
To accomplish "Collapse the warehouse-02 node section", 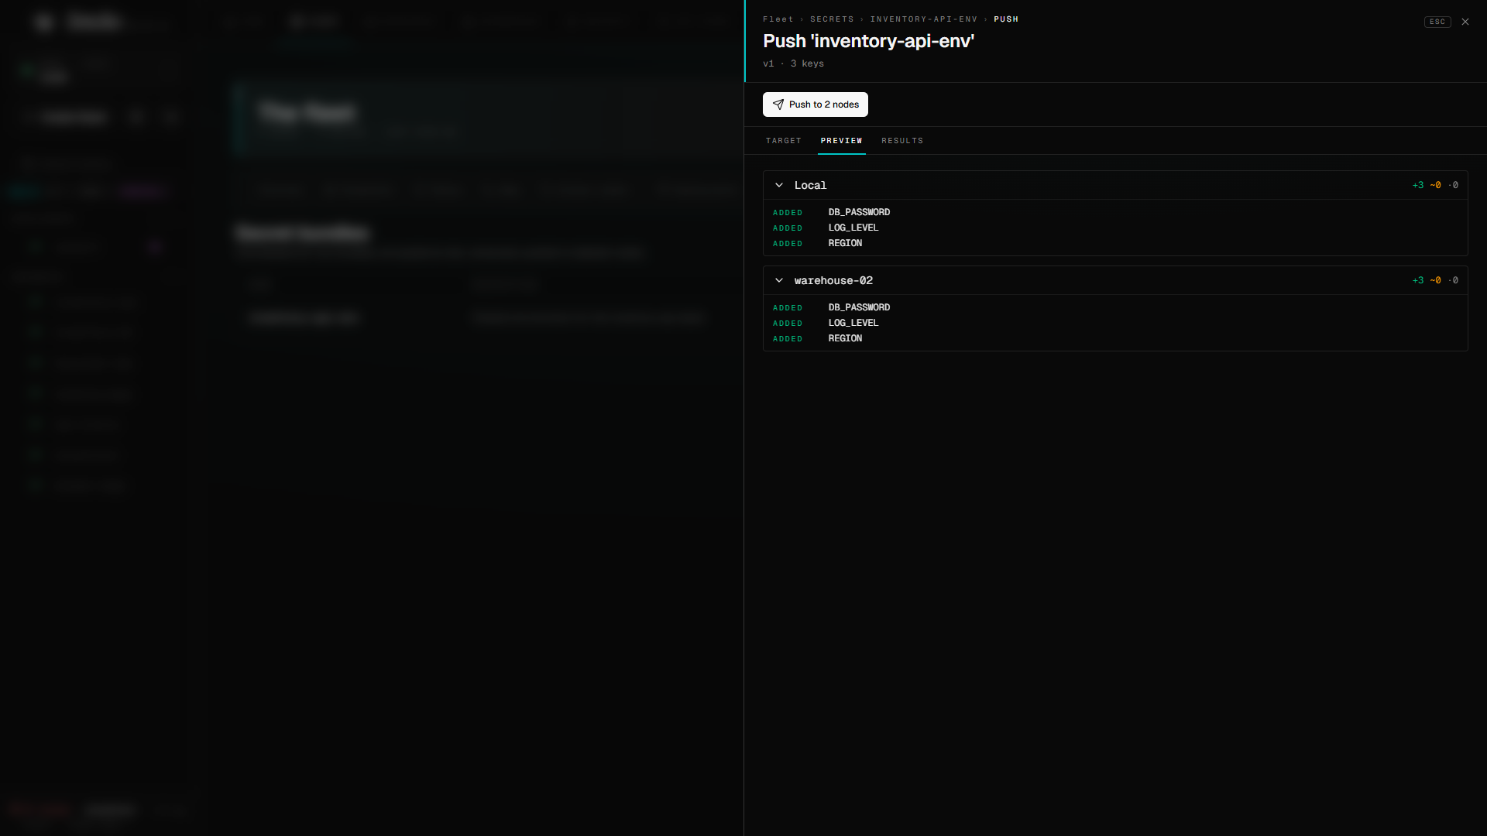I will (x=779, y=280).
